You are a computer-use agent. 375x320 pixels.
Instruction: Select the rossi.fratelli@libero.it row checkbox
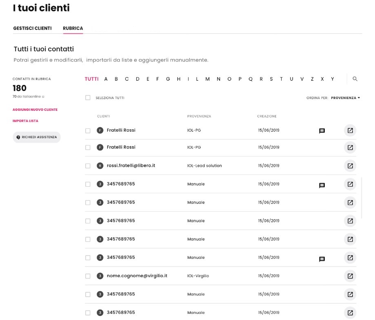tap(88, 166)
